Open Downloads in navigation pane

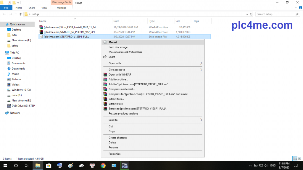pyautogui.click(x=18, y=68)
